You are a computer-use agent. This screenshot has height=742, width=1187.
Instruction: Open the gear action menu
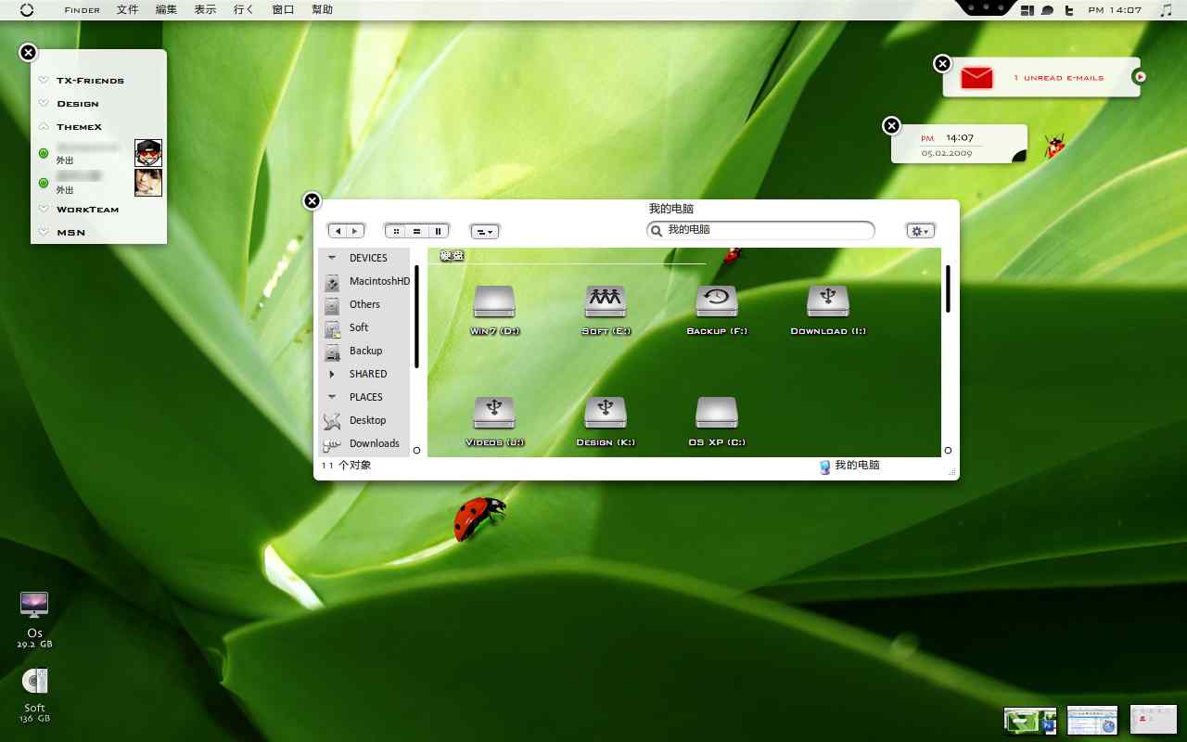pos(920,231)
